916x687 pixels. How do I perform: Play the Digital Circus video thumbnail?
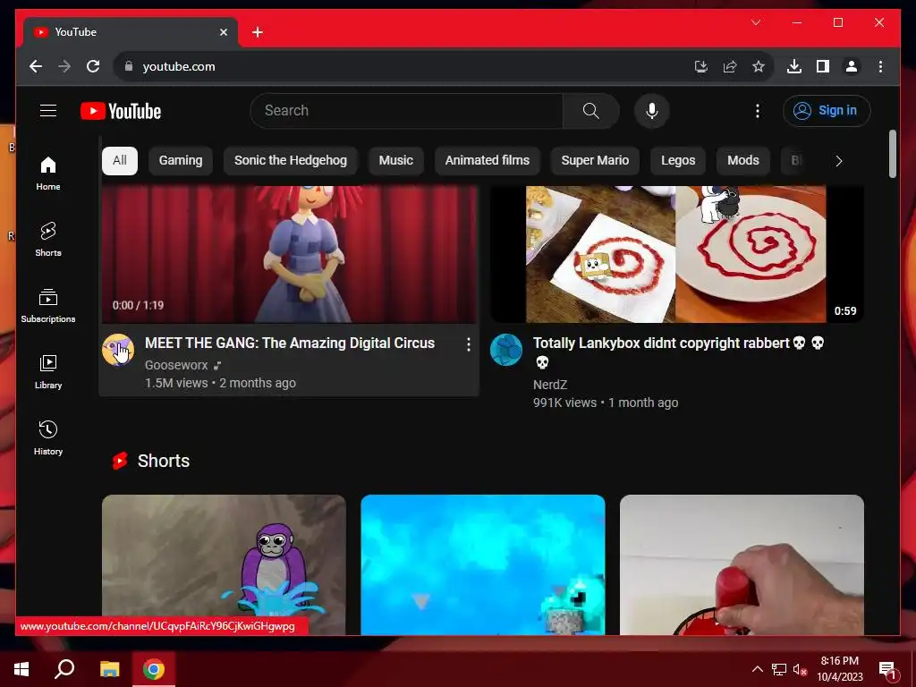(x=289, y=255)
